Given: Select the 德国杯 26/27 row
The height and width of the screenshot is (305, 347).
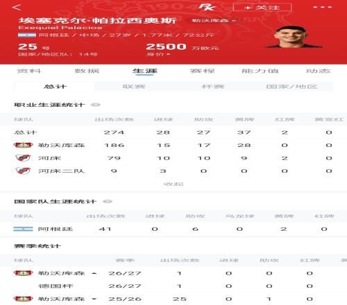Looking at the screenshot, I should [x=173, y=286].
